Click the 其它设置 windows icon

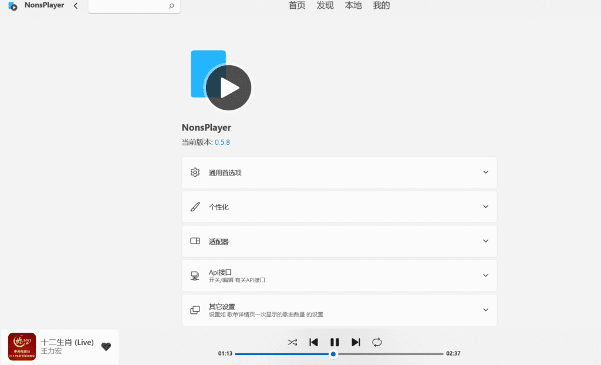[x=195, y=310]
